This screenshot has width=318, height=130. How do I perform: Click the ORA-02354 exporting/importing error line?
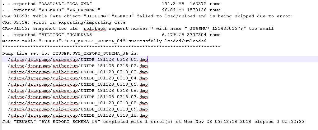64,22
